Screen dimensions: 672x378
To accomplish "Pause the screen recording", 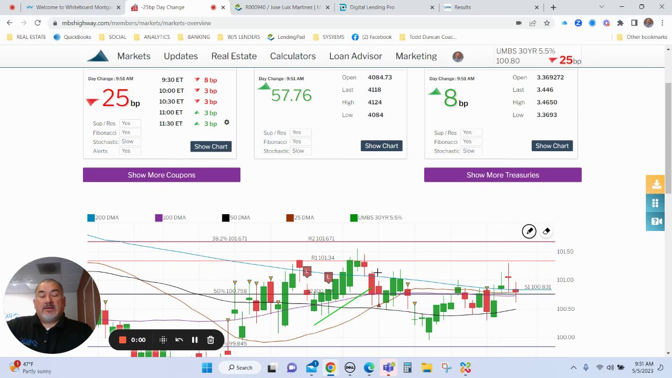I will 195,340.
